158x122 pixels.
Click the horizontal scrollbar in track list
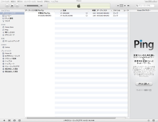[71, 118]
